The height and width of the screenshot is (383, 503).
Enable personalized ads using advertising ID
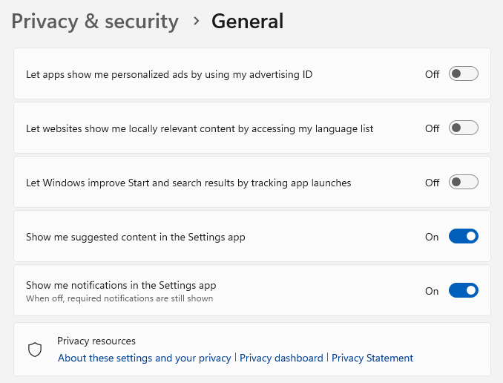pyautogui.click(x=463, y=74)
